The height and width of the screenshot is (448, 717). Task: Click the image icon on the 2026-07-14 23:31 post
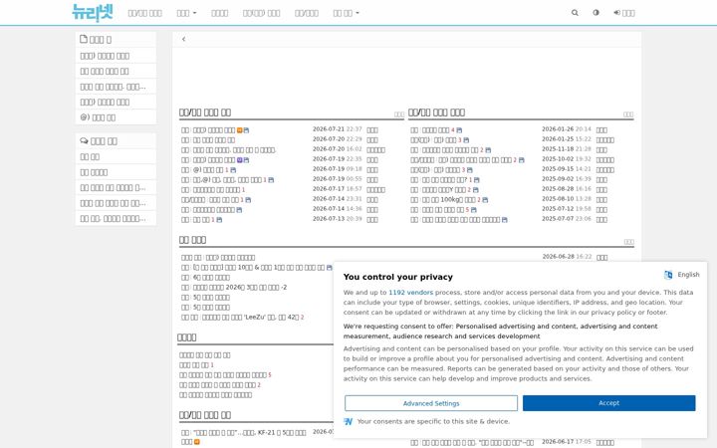tap(248, 200)
